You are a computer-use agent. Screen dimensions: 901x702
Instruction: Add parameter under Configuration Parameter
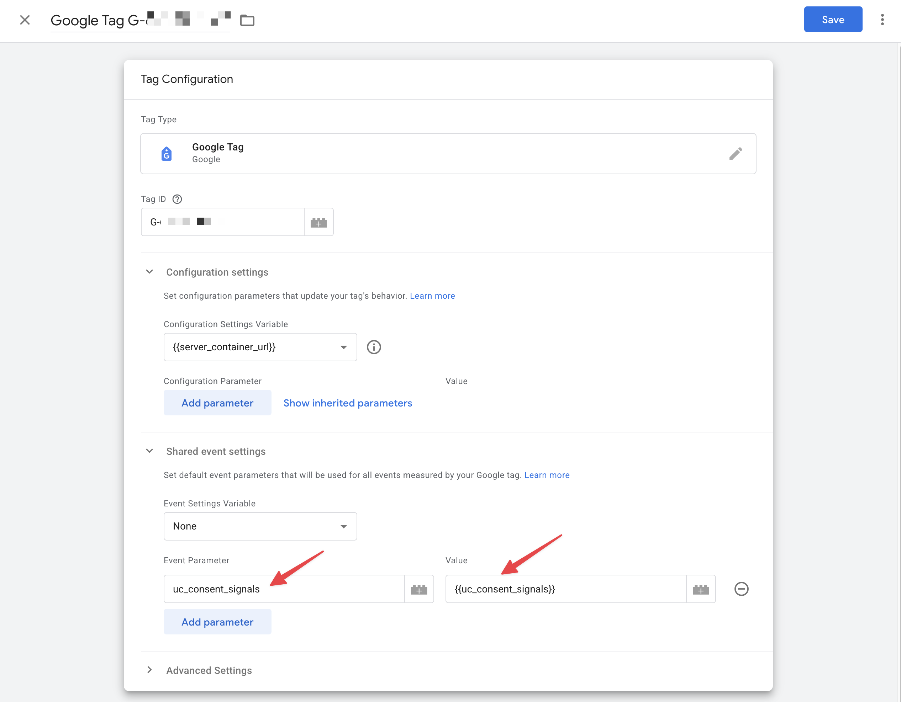[217, 403]
